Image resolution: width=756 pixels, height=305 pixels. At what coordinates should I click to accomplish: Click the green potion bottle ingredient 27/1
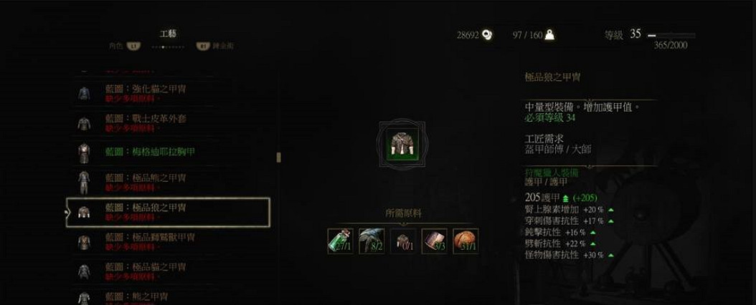pos(341,241)
